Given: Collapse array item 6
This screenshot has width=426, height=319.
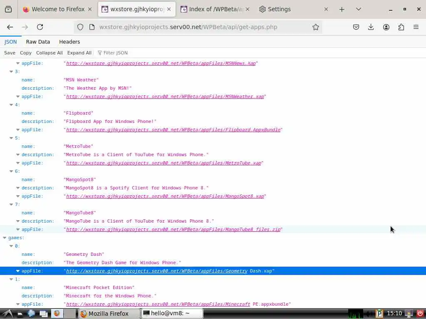Looking at the screenshot, I should pos(11,171).
